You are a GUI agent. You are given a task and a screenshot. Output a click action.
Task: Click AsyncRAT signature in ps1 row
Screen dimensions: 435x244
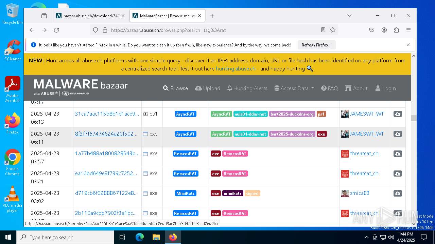tap(185, 114)
